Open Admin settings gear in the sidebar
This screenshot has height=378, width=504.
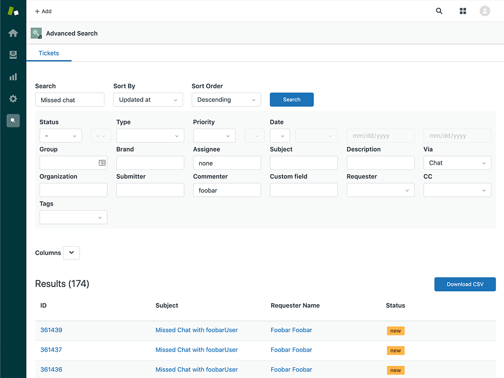pyautogui.click(x=13, y=98)
